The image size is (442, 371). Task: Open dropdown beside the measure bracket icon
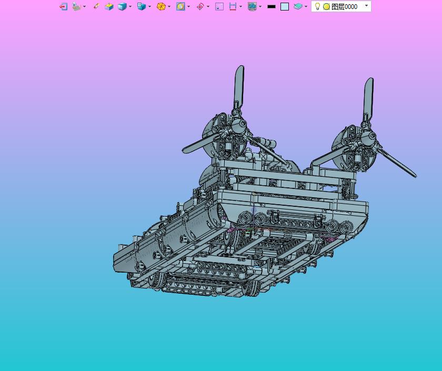pyautogui.click(x=241, y=6)
